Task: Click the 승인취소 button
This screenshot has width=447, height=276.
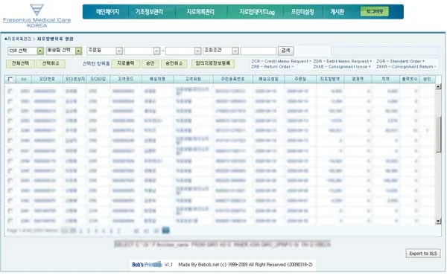Action: 174,63
